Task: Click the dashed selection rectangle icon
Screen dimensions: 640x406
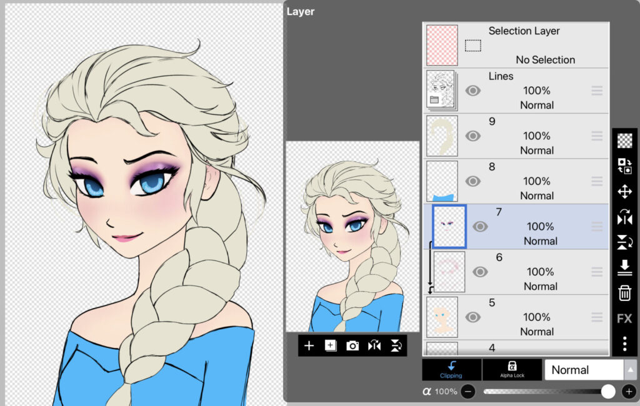Action: coord(473,46)
